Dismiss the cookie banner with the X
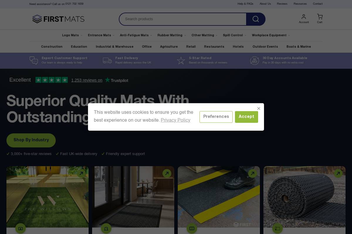The width and height of the screenshot is (352, 234). [259, 109]
